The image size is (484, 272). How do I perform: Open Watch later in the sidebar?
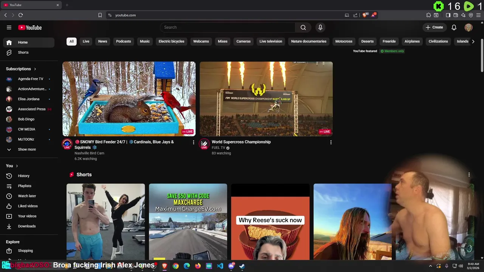pyautogui.click(x=29, y=196)
